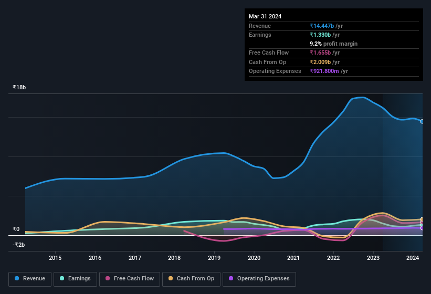Click the Revenue end-point marker on chart
431x294 pixels.
point(422,121)
